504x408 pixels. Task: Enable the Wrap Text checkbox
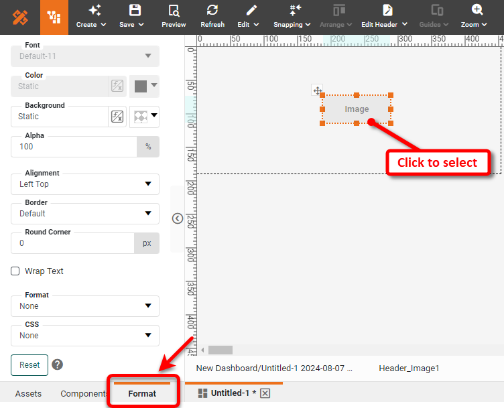point(15,271)
